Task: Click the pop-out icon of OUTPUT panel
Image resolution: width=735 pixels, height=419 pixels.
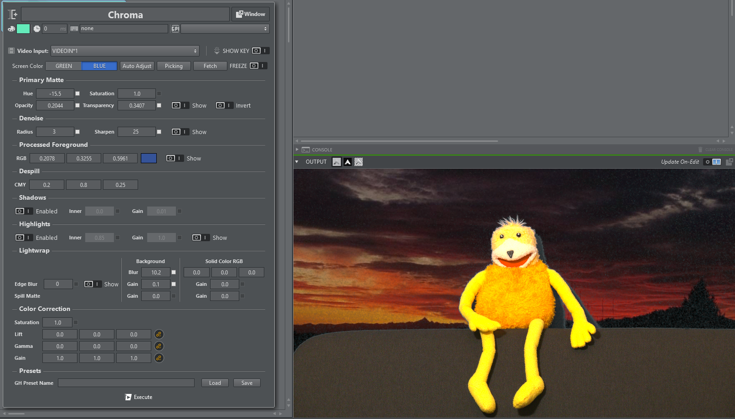Action: [x=729, y=162]
